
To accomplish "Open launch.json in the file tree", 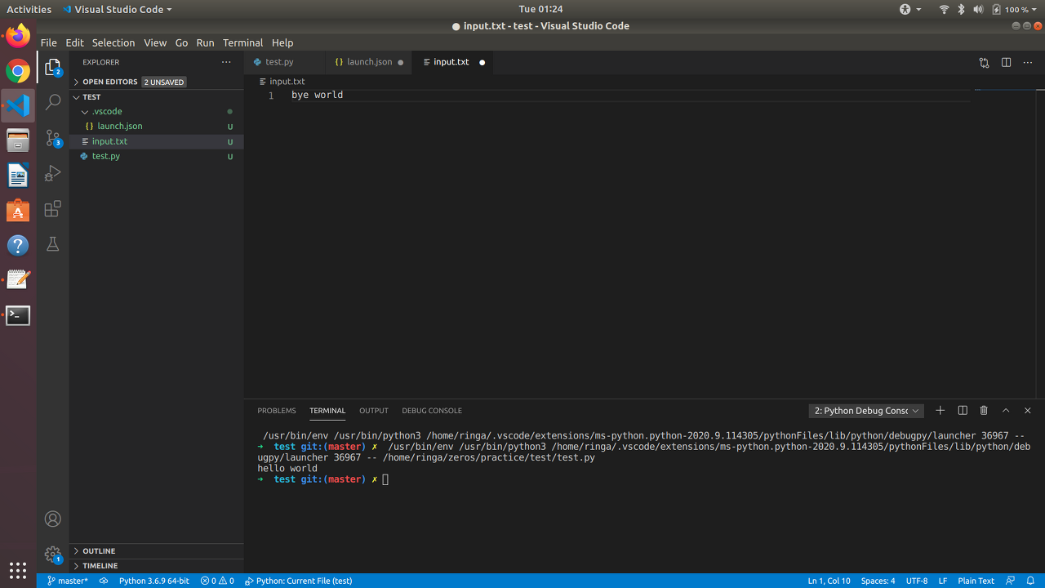I will (157, 127).
